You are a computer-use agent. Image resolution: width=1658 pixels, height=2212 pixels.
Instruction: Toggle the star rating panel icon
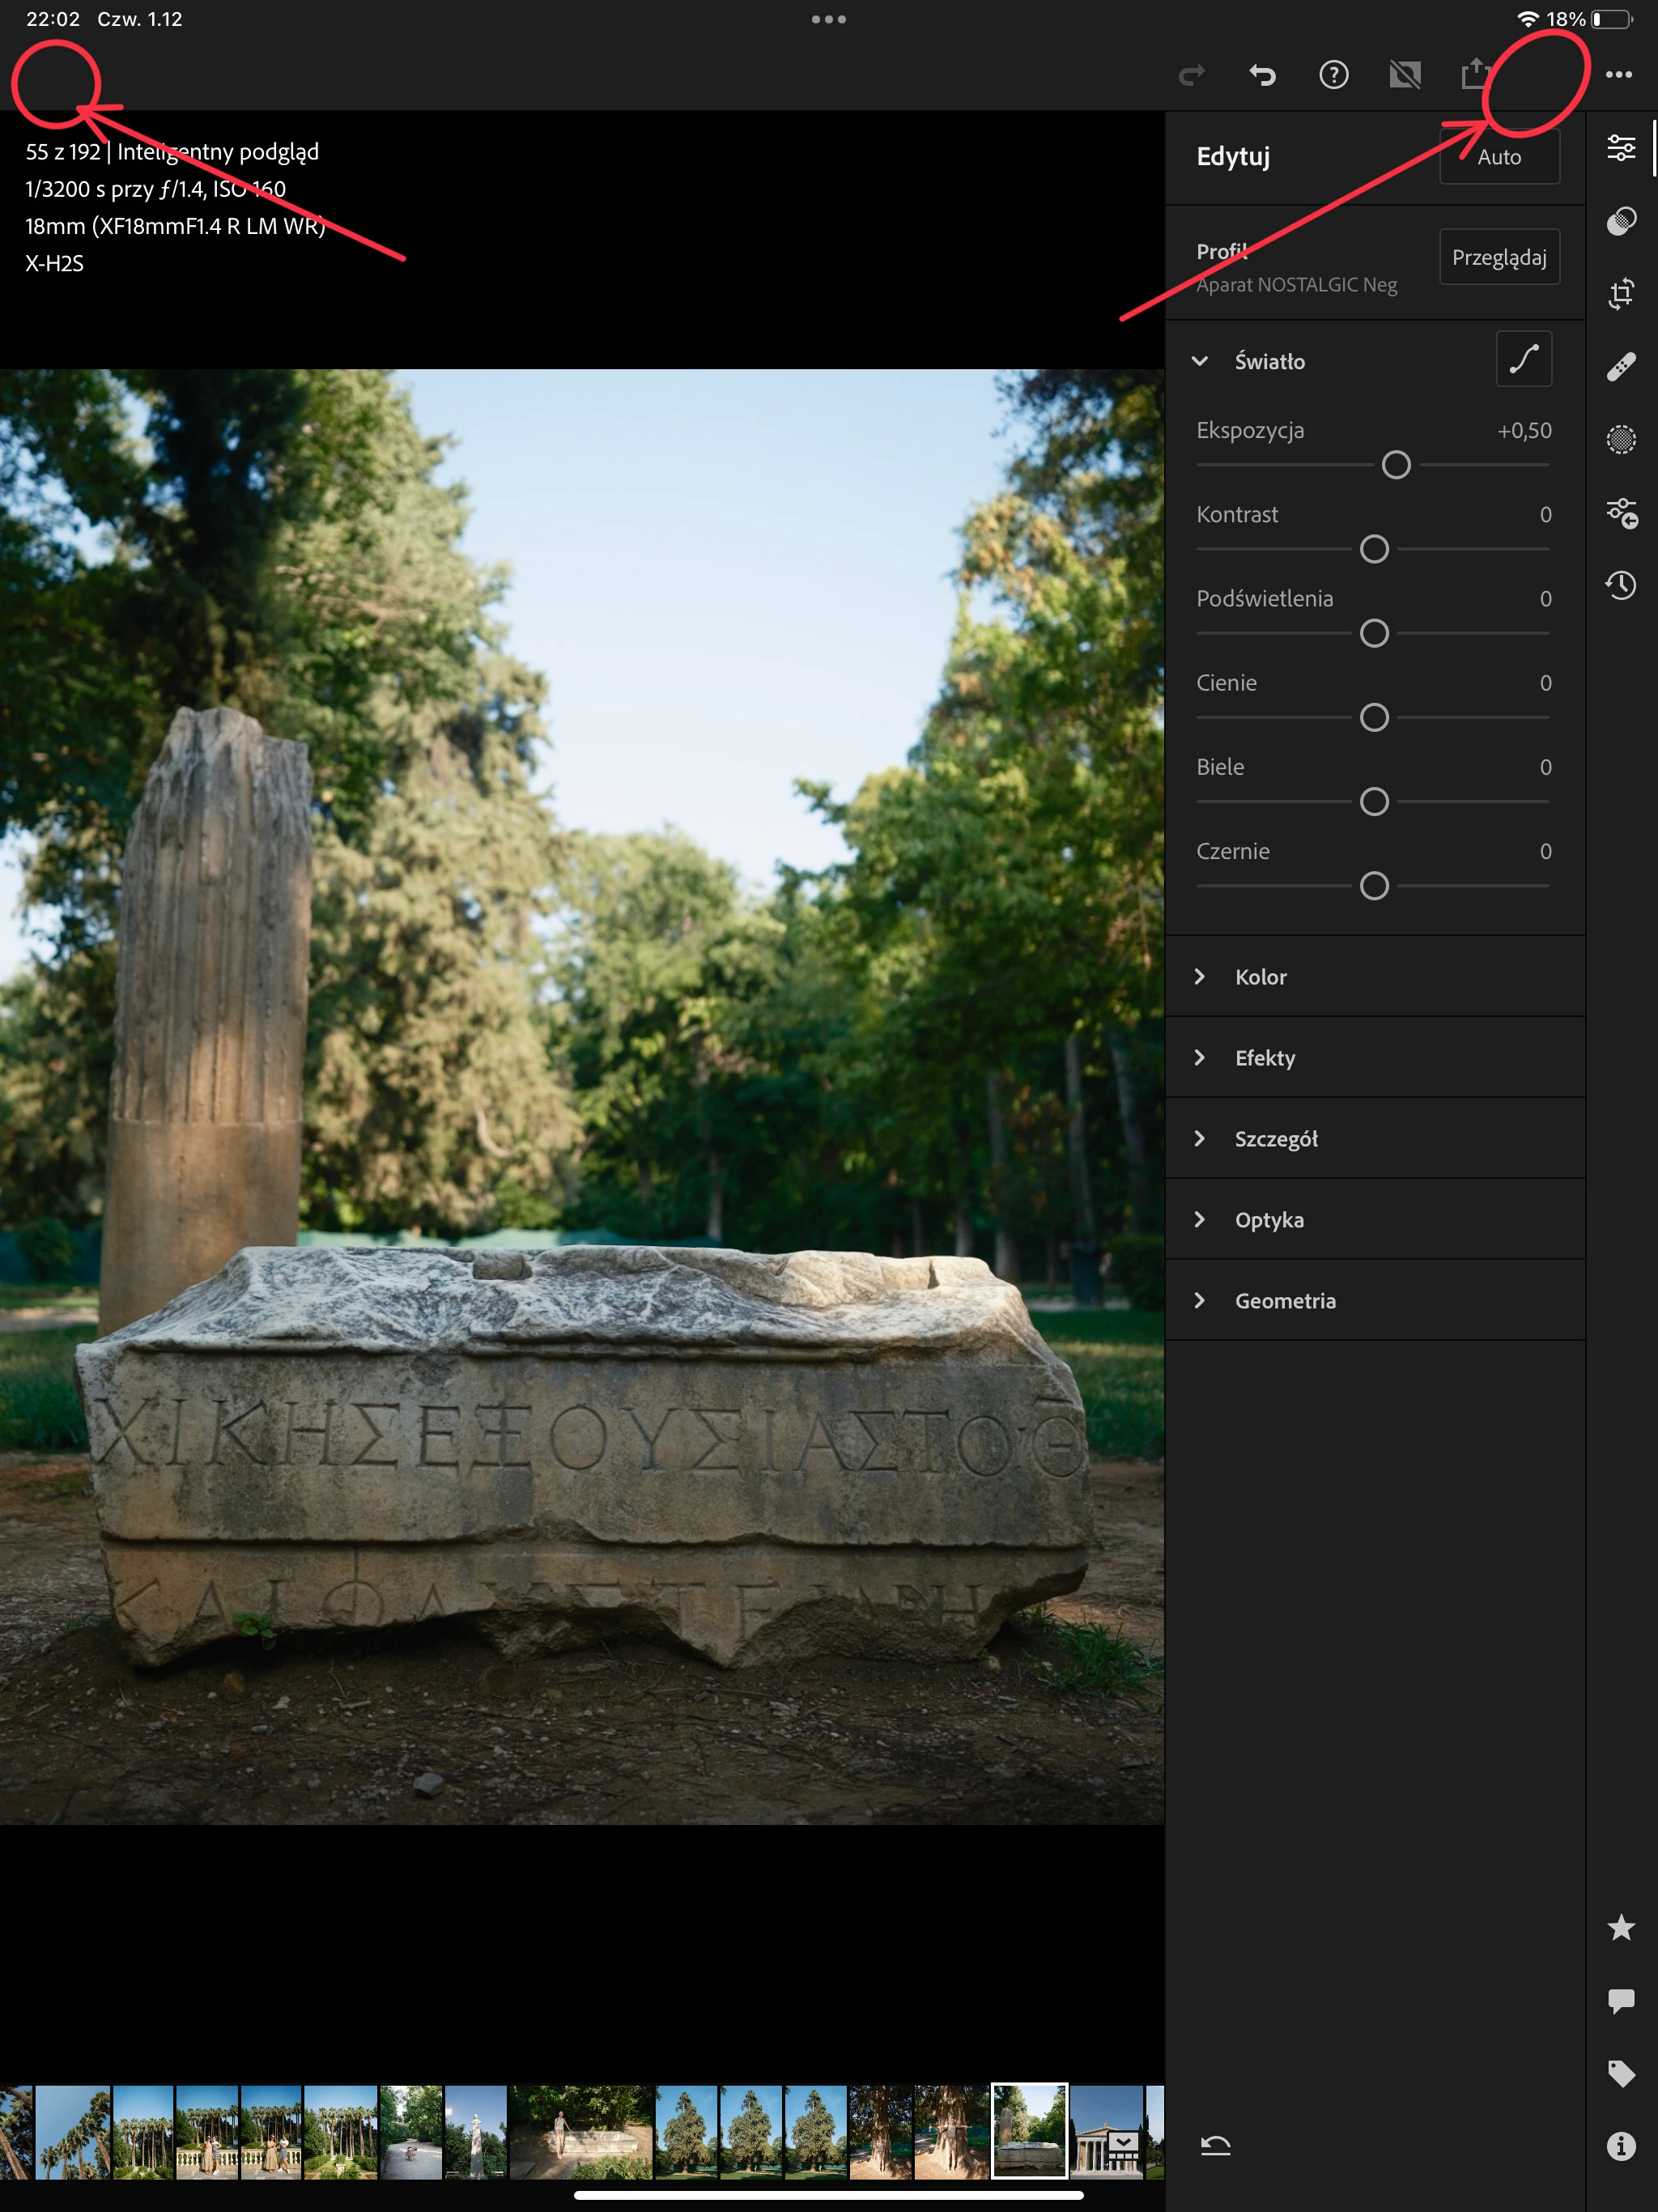tap(1621, 1927)
